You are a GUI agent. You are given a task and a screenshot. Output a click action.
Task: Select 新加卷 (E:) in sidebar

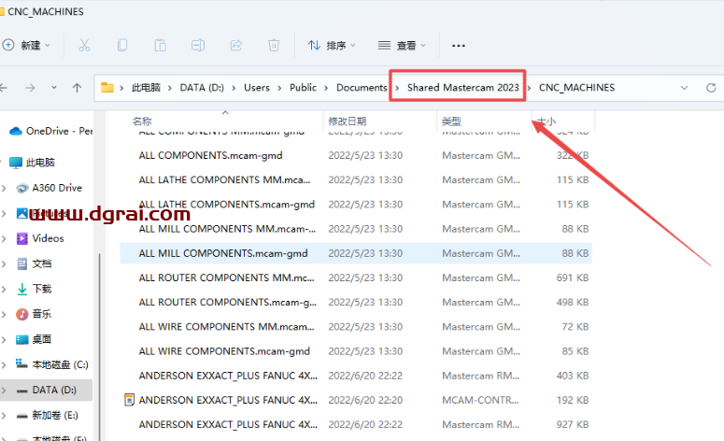(x=47, y=415)
